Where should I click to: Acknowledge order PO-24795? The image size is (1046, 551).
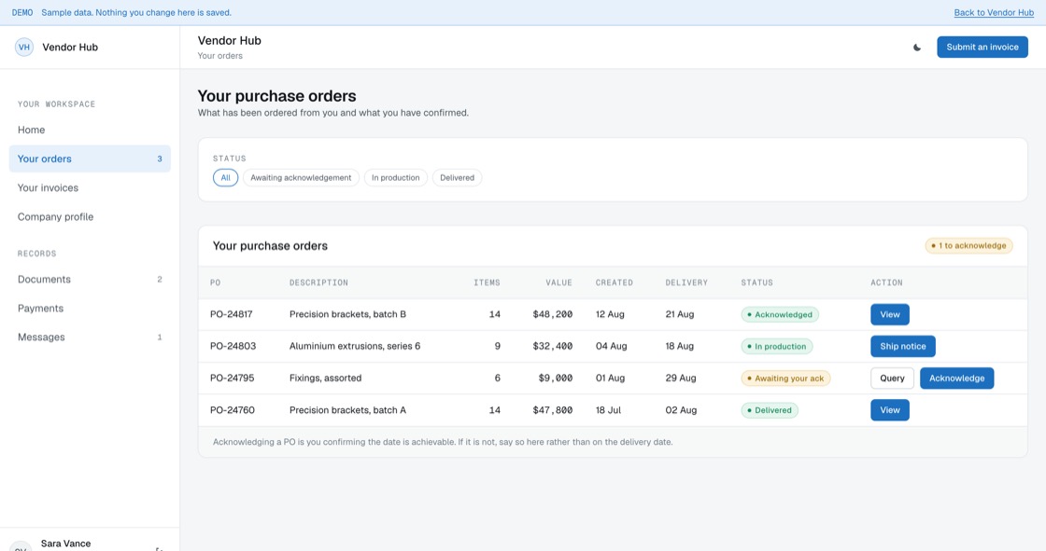[x=956, y=379]
